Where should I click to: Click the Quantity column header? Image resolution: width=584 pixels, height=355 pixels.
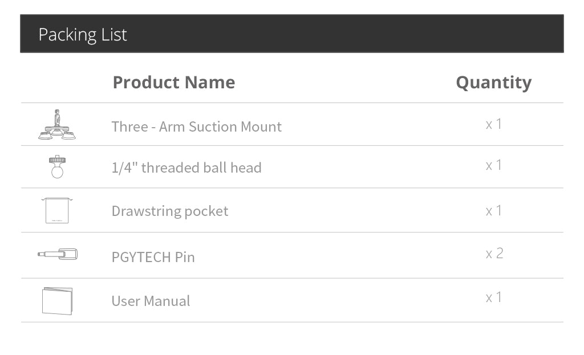pos(493,82)
